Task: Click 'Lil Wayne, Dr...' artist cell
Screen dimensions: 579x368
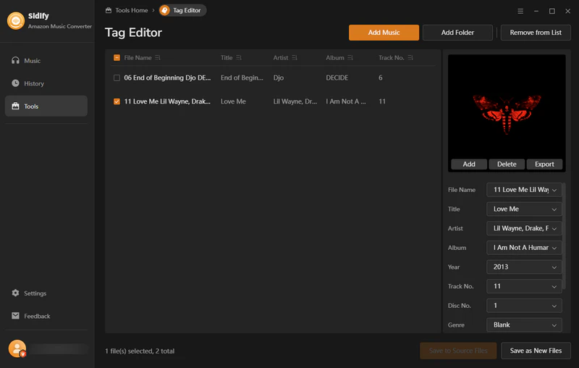Action: [295, 101]
